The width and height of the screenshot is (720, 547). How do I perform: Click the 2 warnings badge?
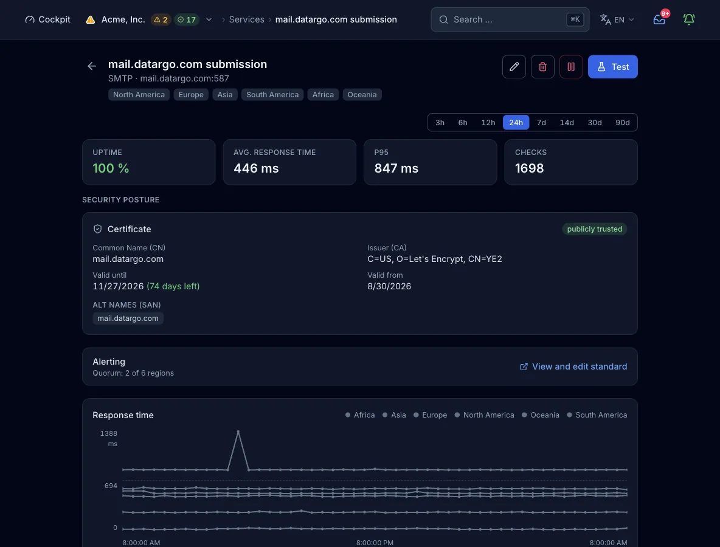(161, 19)
